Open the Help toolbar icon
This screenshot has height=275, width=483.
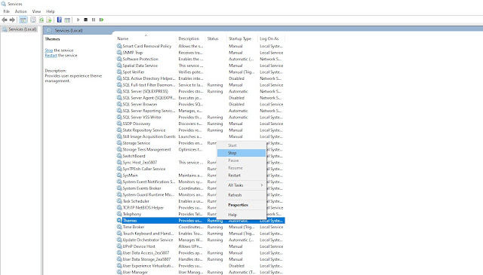(x=59, y=20)
